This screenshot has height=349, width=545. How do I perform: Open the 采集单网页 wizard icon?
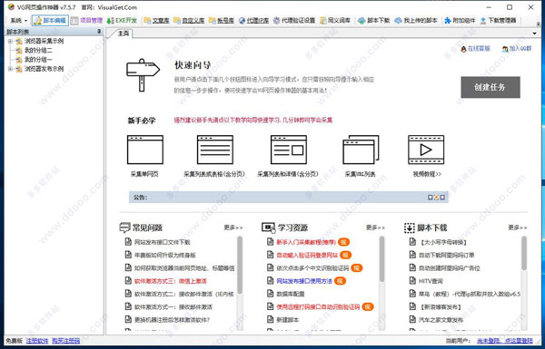(x=145, y=150)
